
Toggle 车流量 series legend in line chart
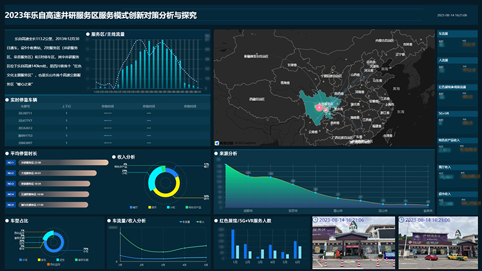[180, 222]
